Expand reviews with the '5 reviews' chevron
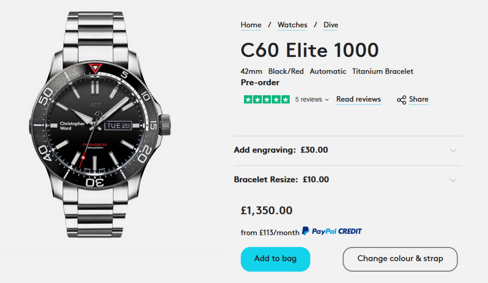The image size is (488, 283). click(327, 100)
